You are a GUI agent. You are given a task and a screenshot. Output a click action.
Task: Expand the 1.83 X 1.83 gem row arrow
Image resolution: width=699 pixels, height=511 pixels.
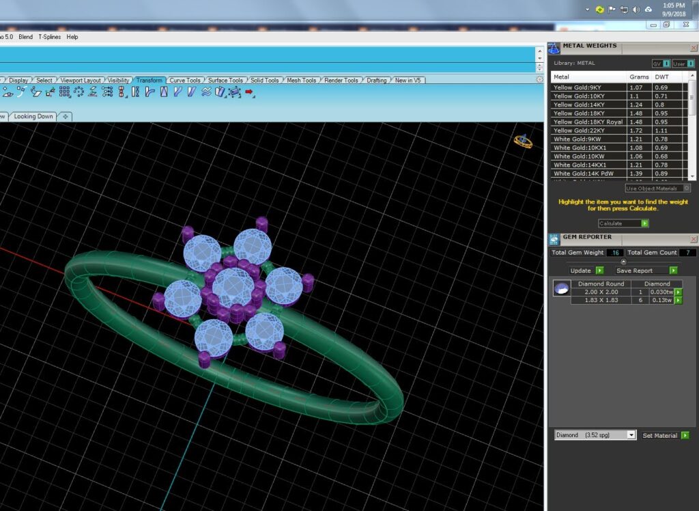[679, 301]
